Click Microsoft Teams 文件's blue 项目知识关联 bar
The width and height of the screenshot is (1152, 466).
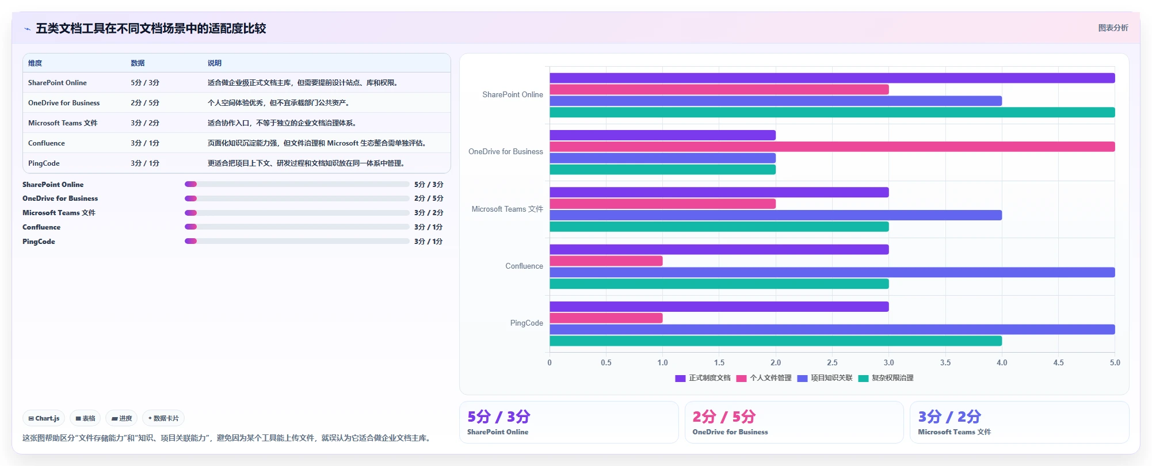(776, 215)
